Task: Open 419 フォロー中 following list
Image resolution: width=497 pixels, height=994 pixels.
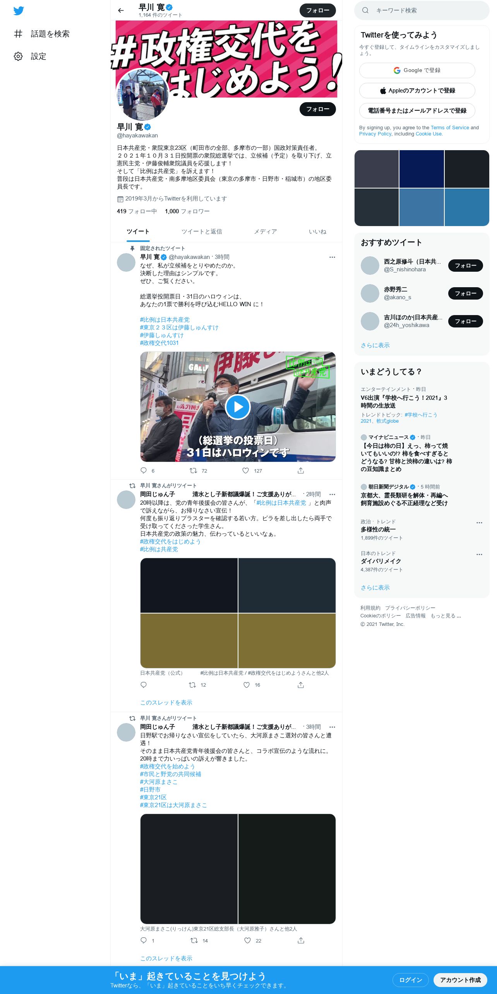Action: 137,211
